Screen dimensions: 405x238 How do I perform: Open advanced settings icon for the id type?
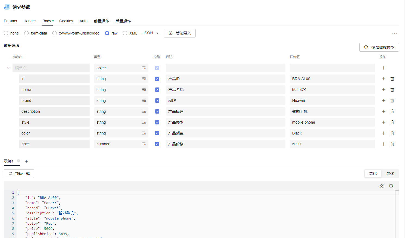144,79
